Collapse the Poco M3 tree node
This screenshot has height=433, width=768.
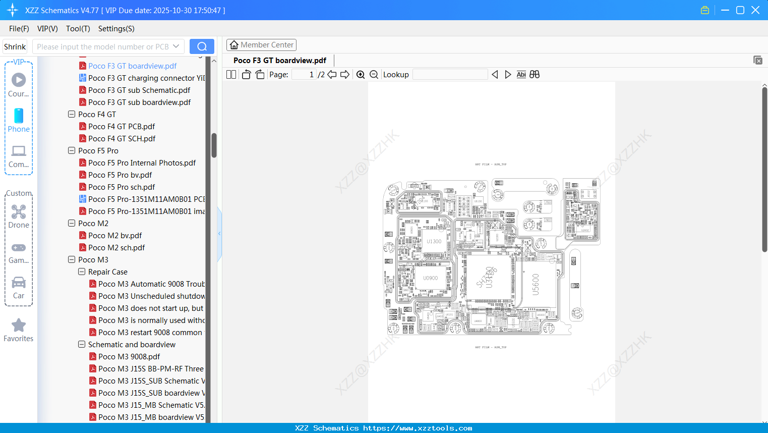(71, 259)
